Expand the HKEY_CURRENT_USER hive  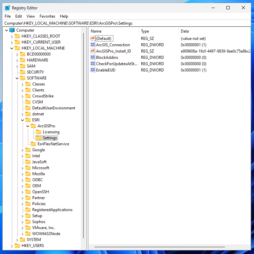point(12,42)
